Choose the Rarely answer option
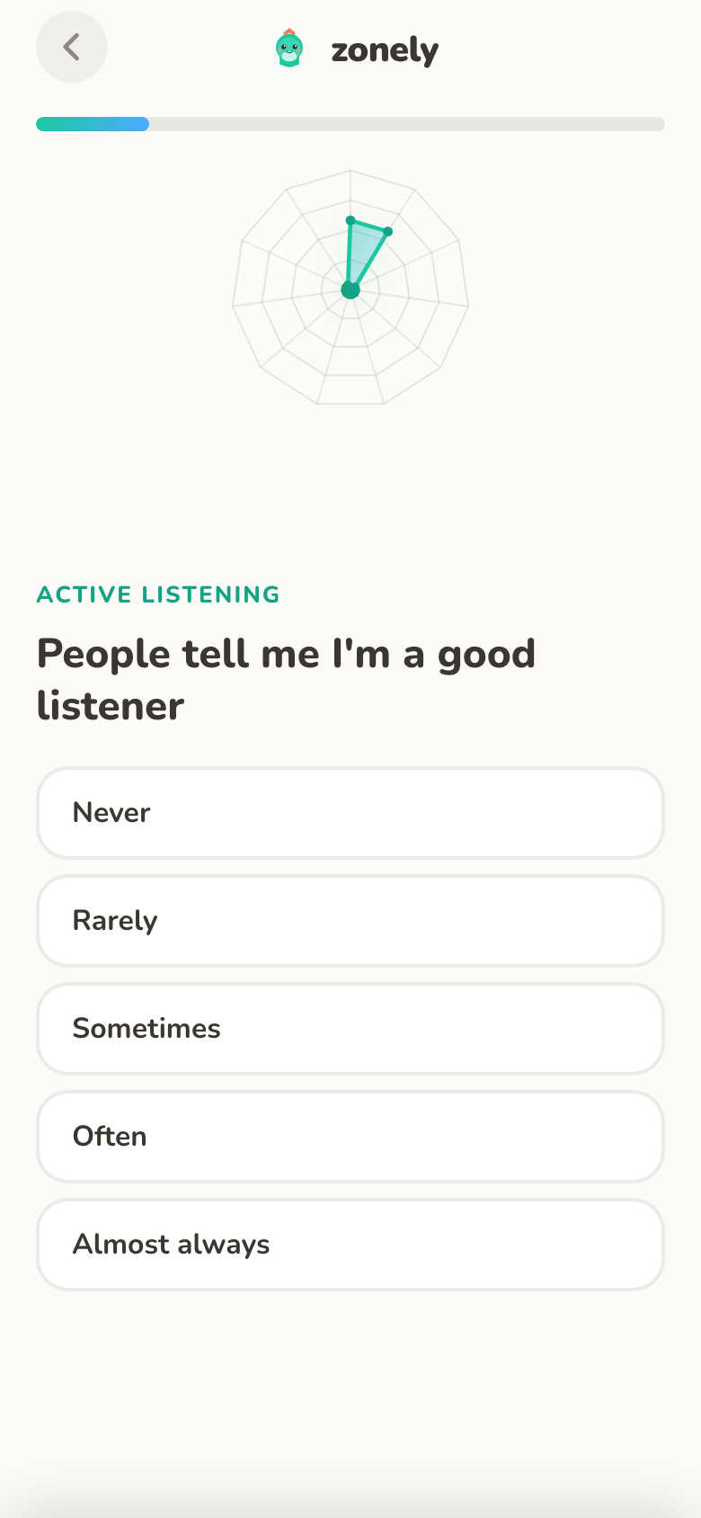This screenshot has width=701, height=1518. [350, 921]
